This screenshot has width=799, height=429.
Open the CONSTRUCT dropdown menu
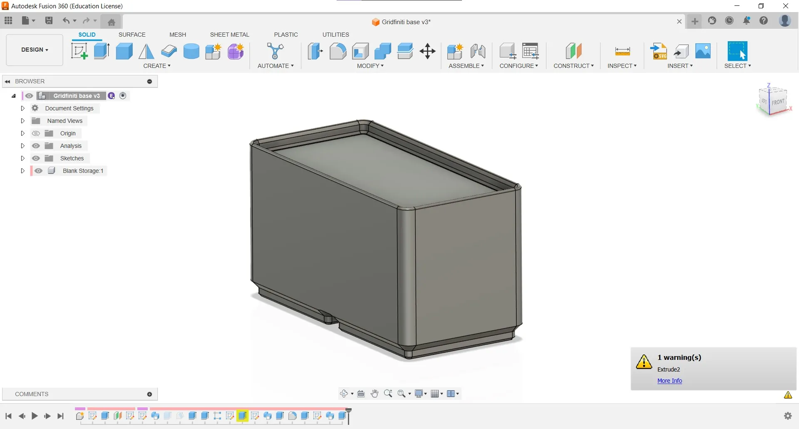573,66
